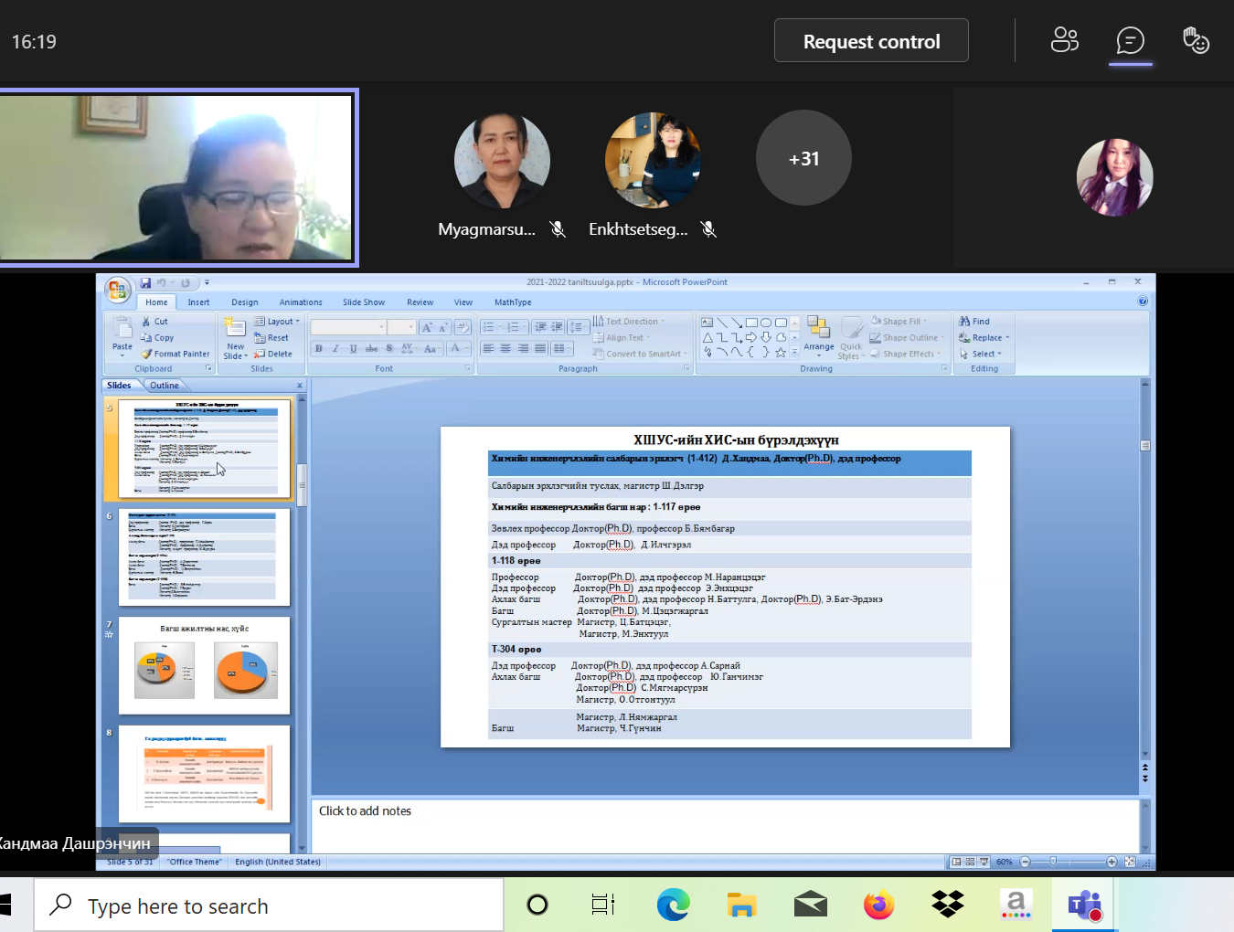Click the Redo icon in quick access toolbar
This screenshot has width=1234, height=932.
185,283
